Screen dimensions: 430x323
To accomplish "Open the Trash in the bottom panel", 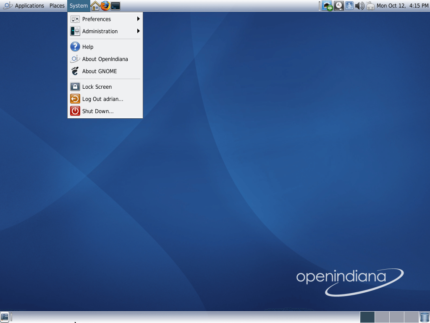I will point(425,317).
